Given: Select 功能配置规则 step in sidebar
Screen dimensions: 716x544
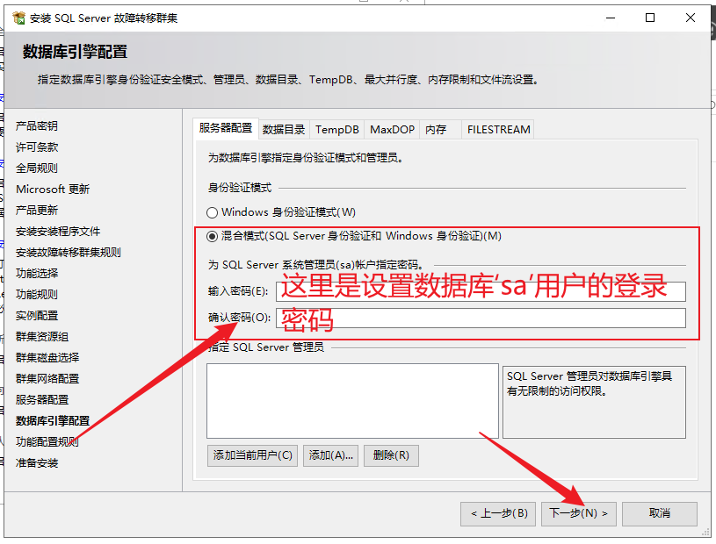Looking at the screenshot, I should coord(47,442).
